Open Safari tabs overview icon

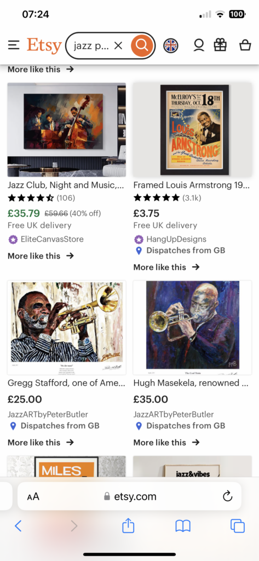tap(238, 526)
